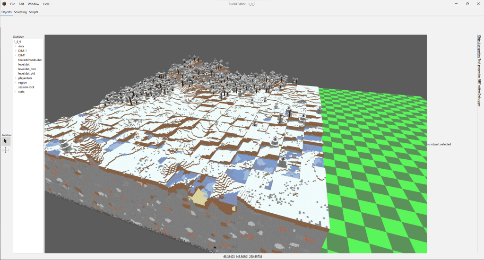Select level.dat_old in Outliner
Viewport: 484px width, 260px height.
point(26,73)
